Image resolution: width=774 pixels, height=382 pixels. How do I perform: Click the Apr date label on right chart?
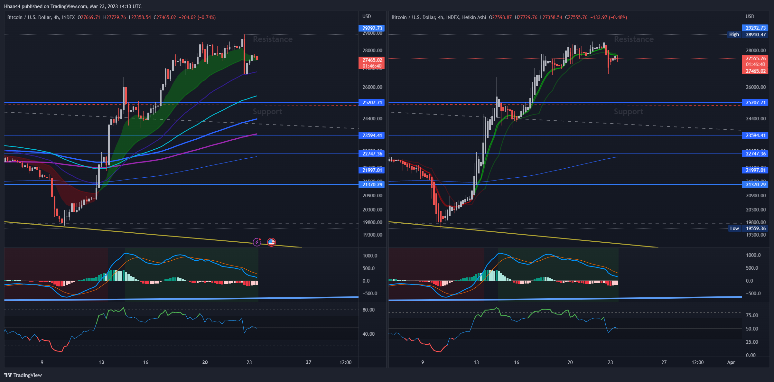731,362
